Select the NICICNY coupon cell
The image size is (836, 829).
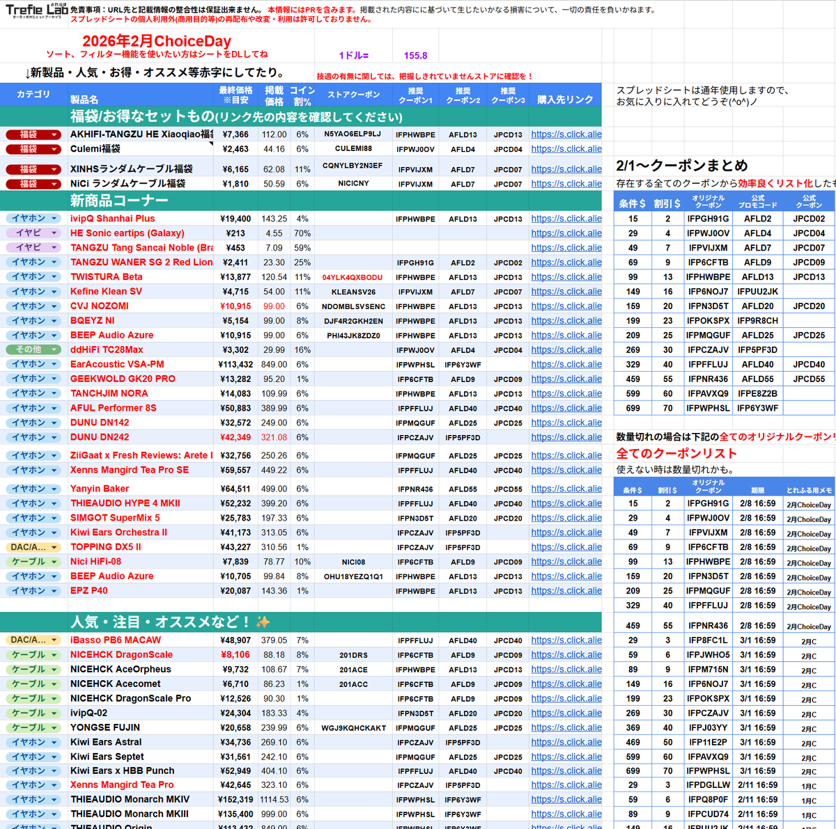pyautogui.click(x=353, y=183)
